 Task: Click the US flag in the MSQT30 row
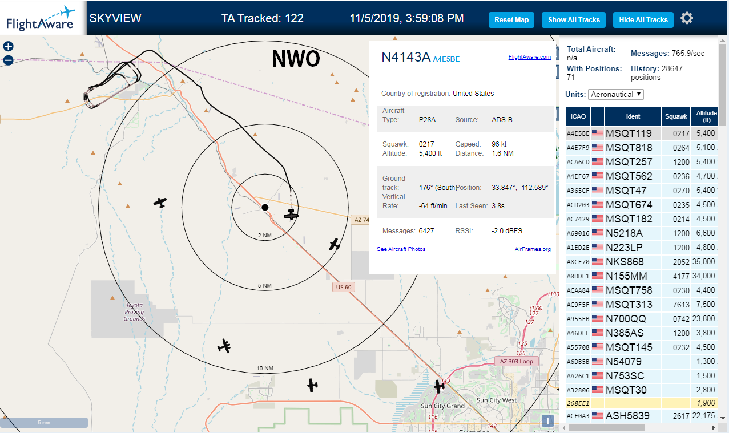598,390
